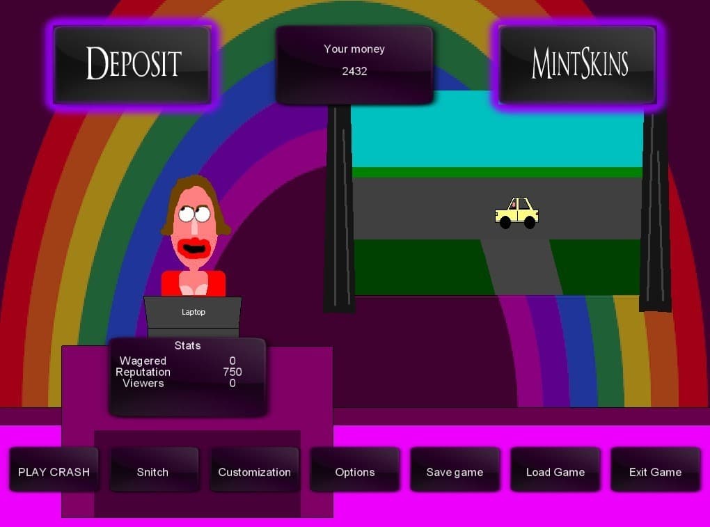The width and height of the screenshot is (710, 527).
Task: Click the Your money display panel
Action: (x=354, y=65)
